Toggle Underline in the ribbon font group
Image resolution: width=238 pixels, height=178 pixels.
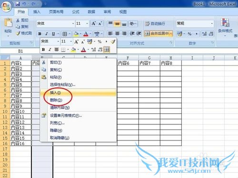(53, 34)
